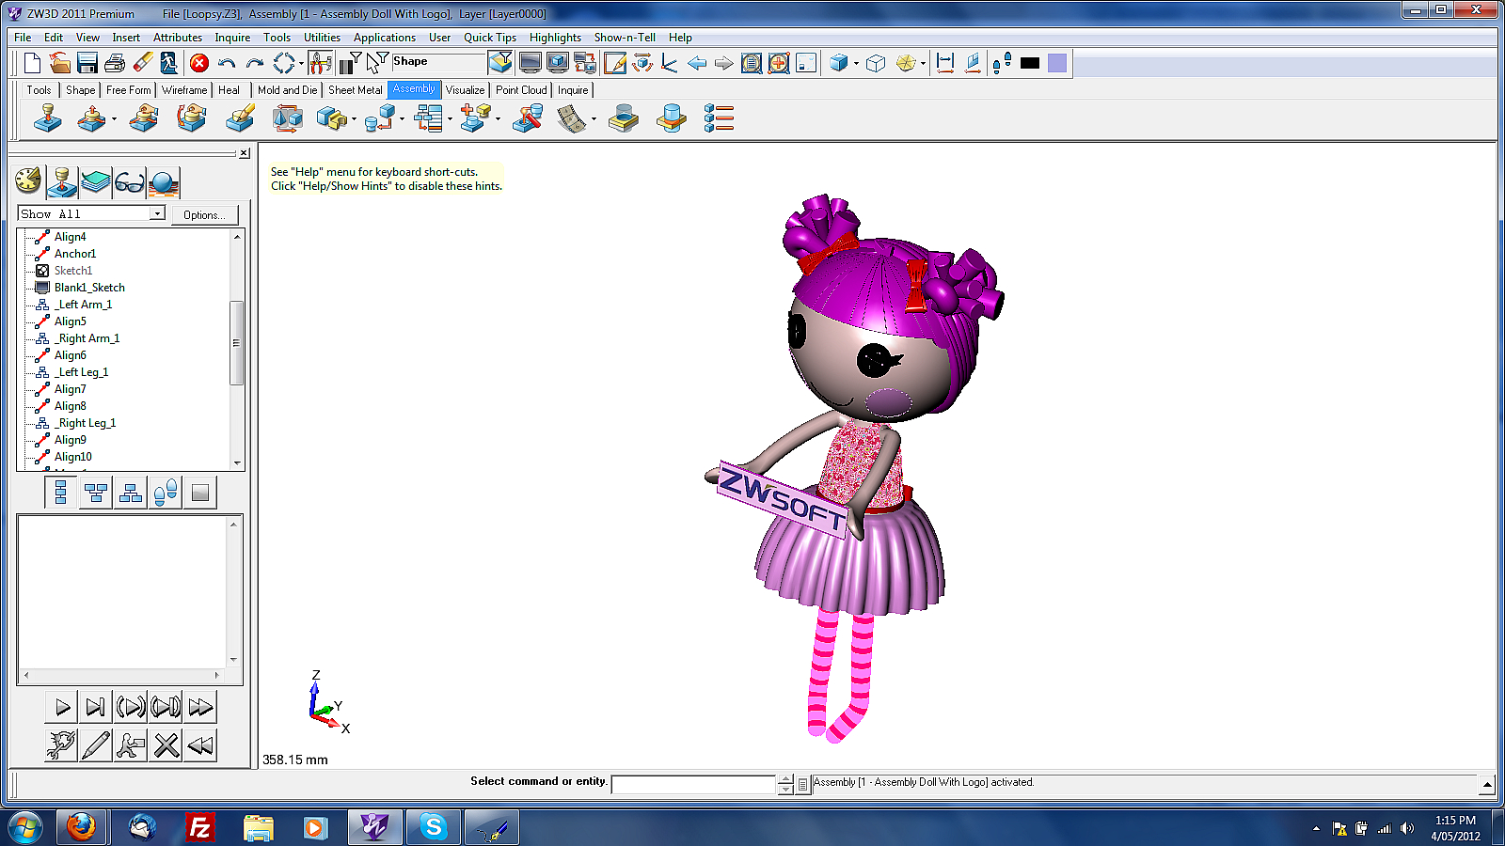Expand dropdown arrow next to yellow polyhedron icon
Screen dimensions: 1505x846
(x=923, y=64)
